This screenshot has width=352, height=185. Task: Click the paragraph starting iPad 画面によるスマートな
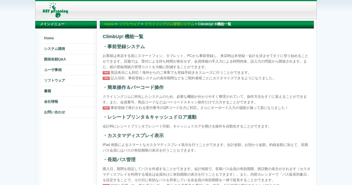pyautogui.click(x=205, y=147)
